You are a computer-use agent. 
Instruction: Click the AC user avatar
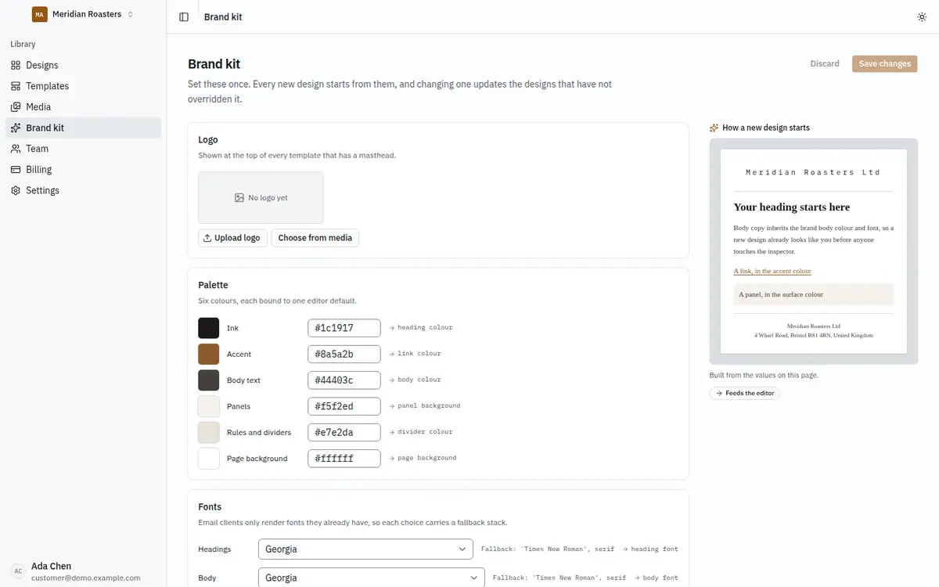click(x=18, y=571)
